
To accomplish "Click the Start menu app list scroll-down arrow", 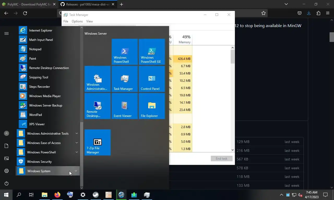I will pos(81,188).
